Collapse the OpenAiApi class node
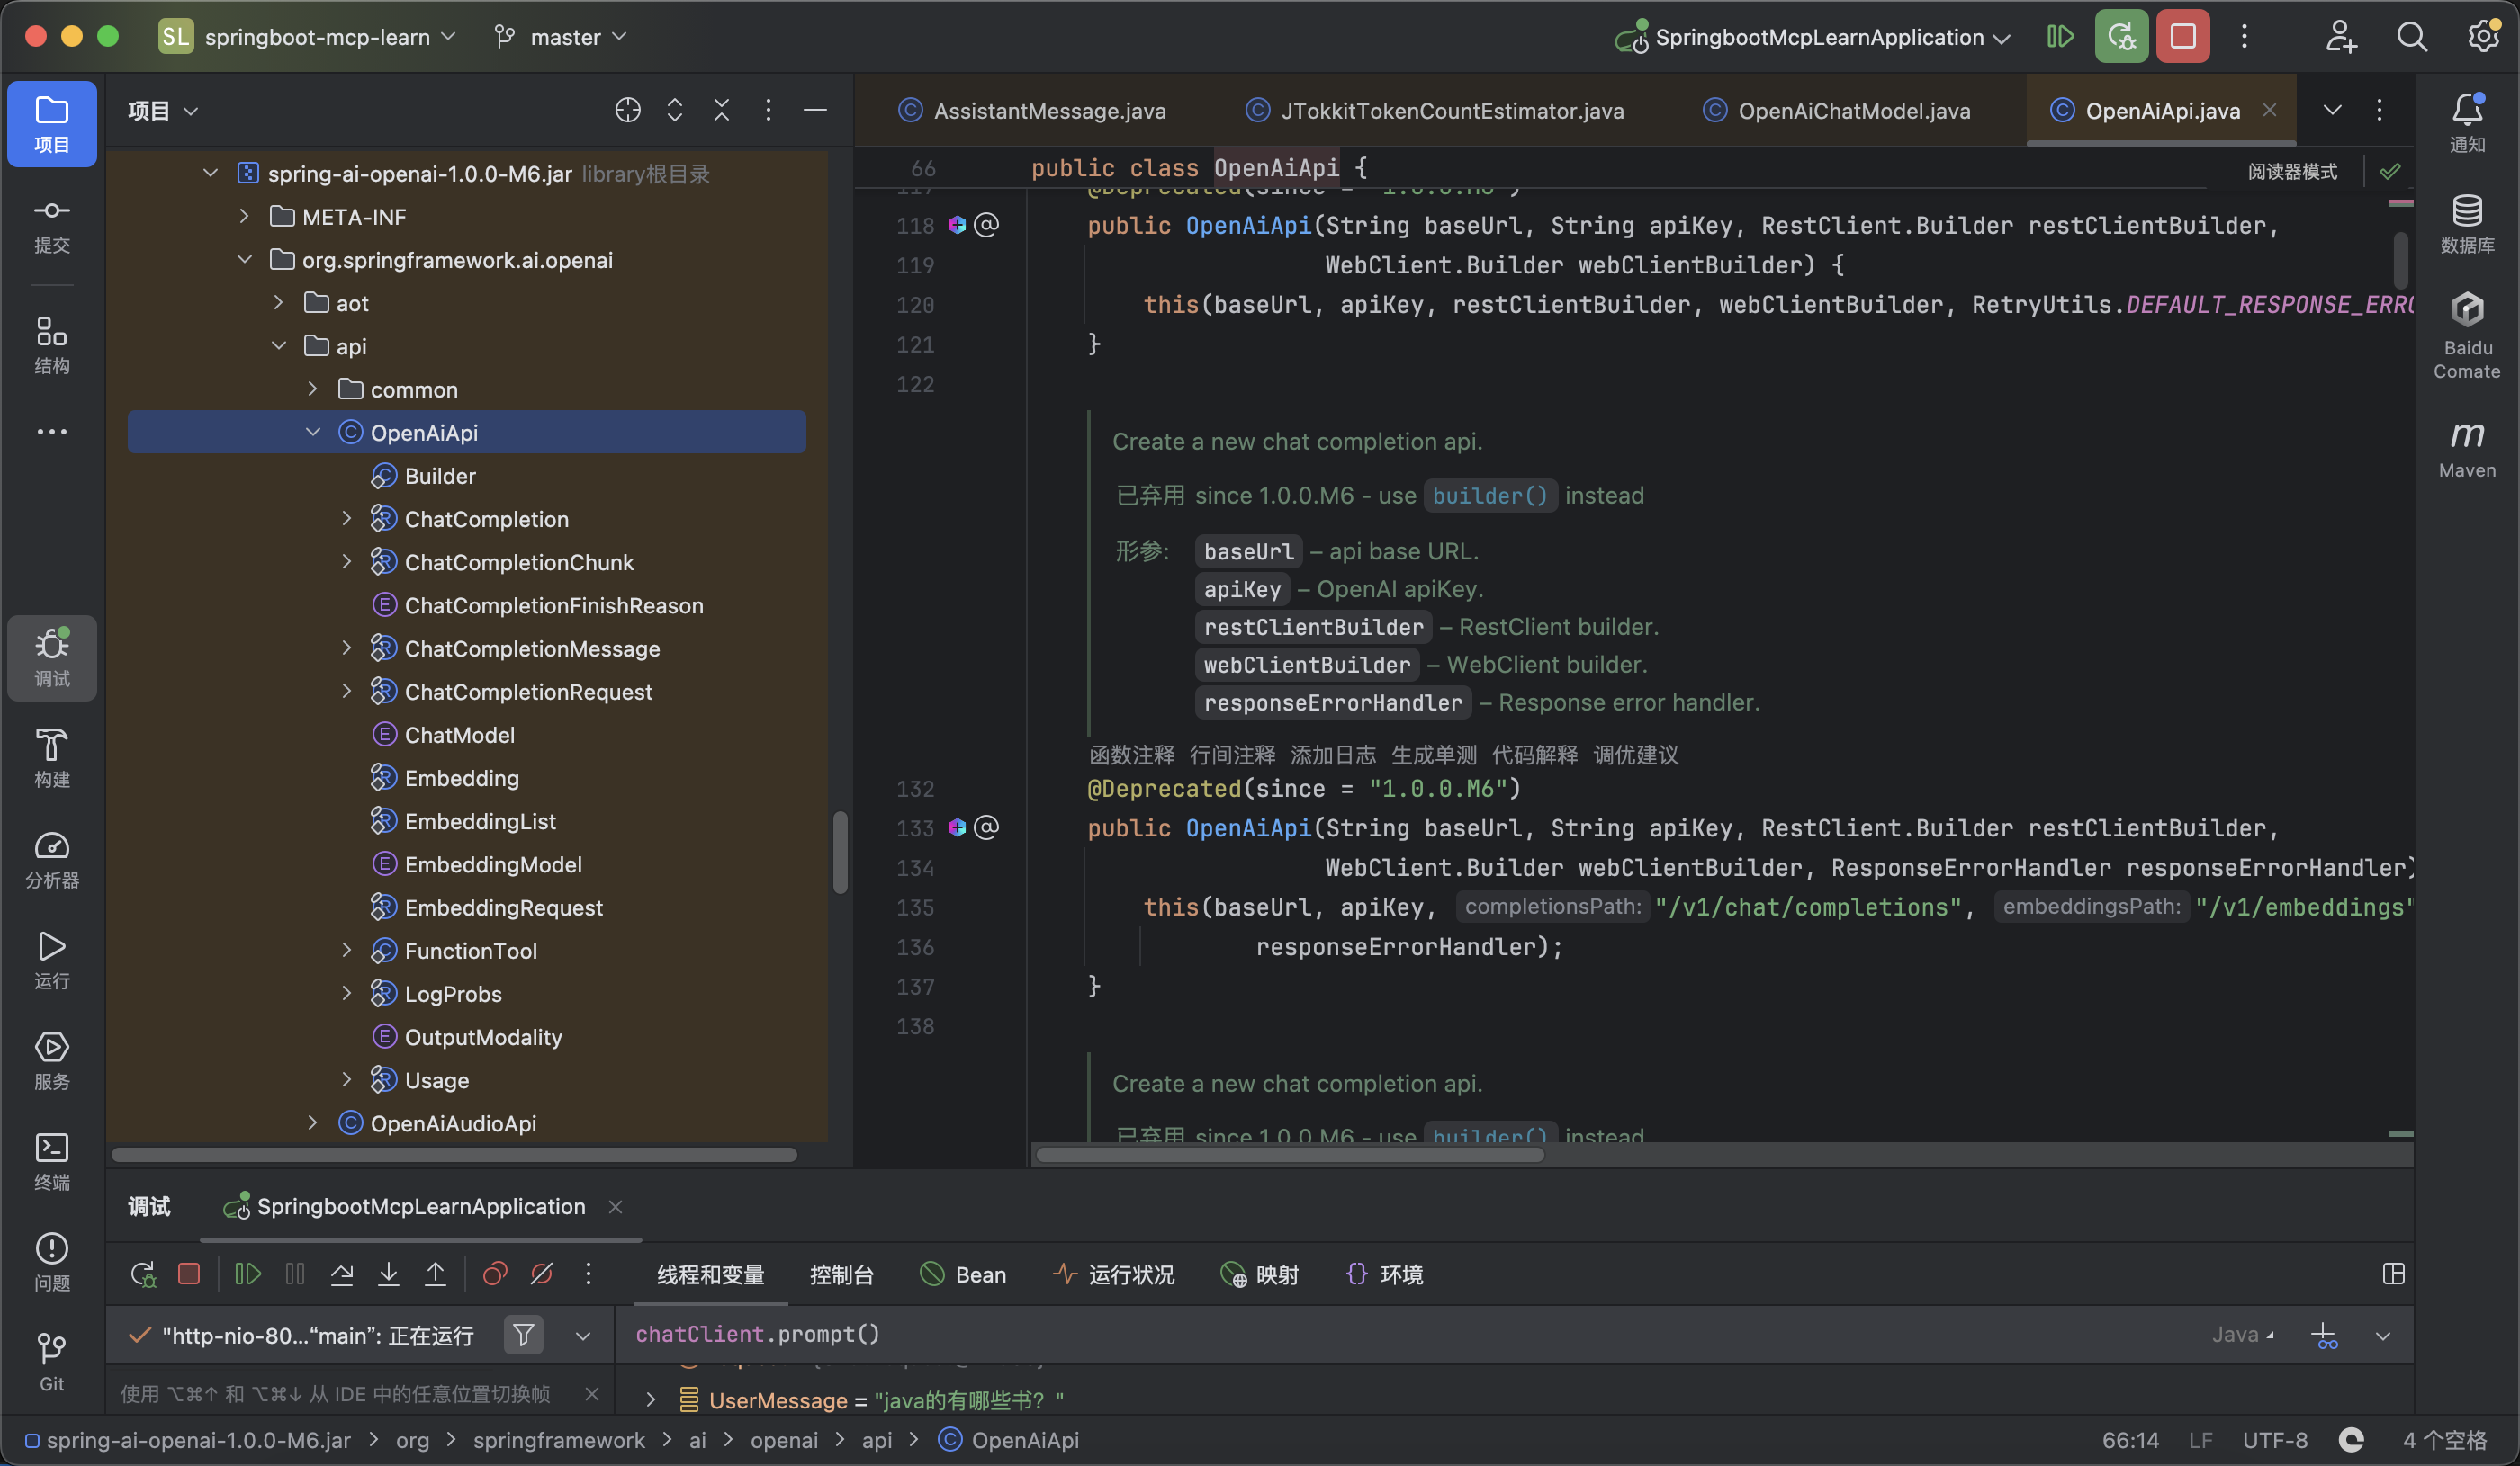 [x=313, y=433]
